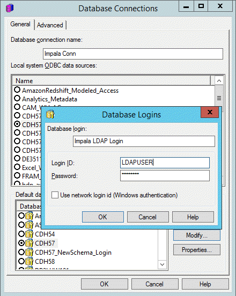Click the CDH57 database login icon

(29, 243)
